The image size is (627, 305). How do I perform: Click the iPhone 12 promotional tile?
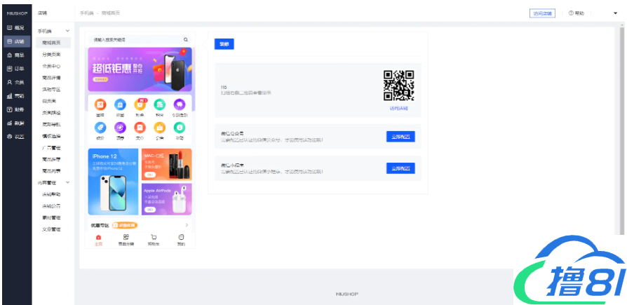113,182
